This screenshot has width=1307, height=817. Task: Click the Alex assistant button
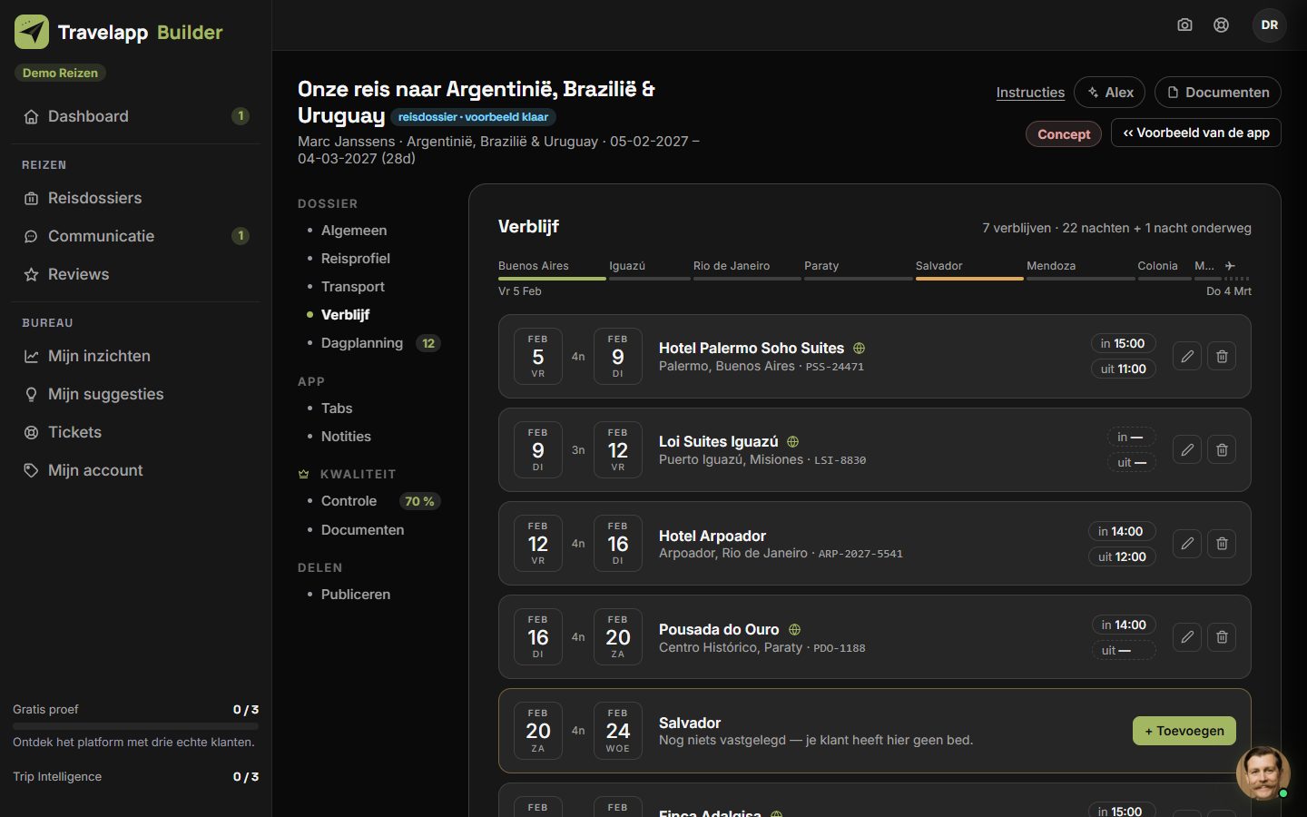[x=1109, y=93]
